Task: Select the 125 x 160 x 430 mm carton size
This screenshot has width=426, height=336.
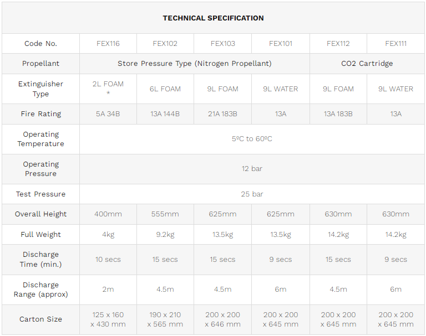Action: tap(108, 319)
